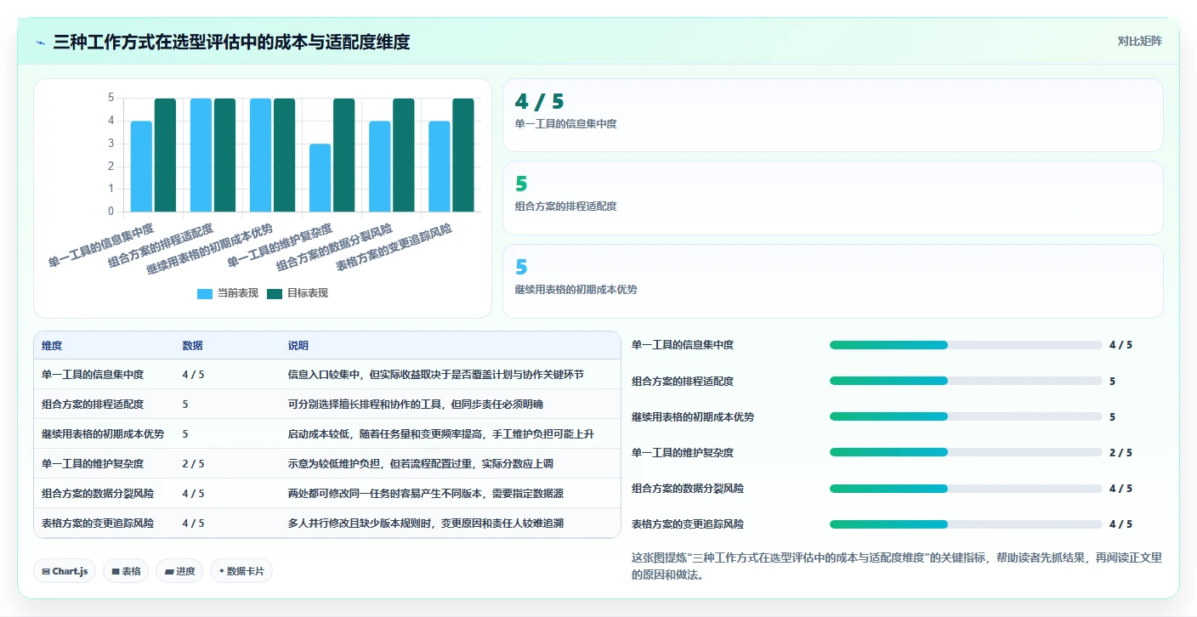Click description starting 多人并行修改
The height and width of the screenshot is (617, 1197).
click(x=426, y=524)
